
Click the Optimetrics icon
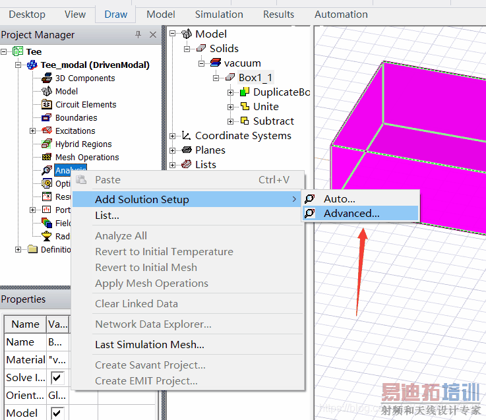click(47, 183)
